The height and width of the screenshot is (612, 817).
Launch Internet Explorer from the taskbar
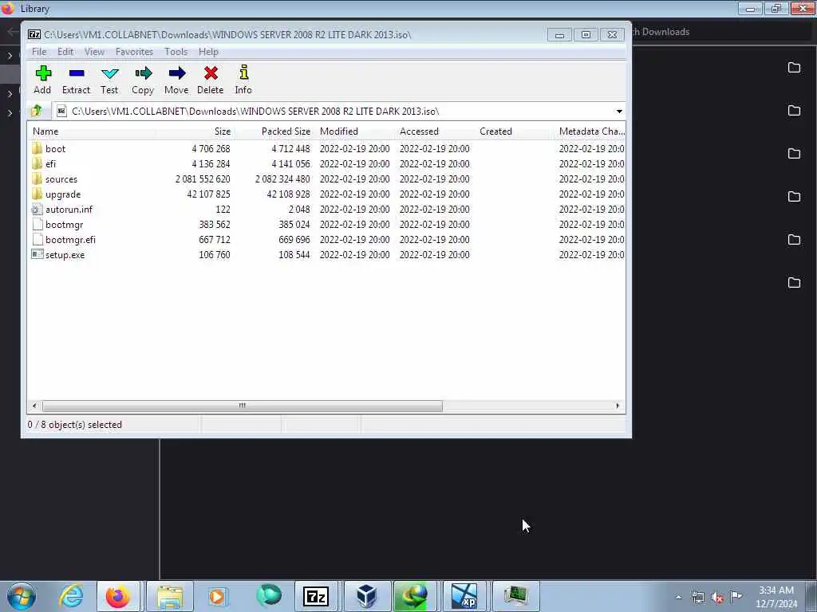tap(71, 596)
